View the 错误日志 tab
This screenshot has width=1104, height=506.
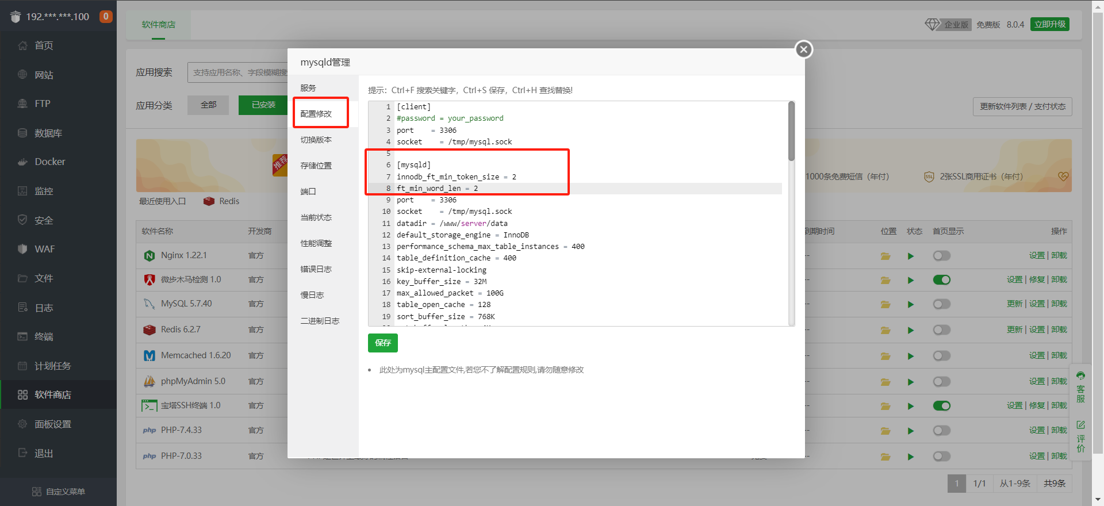[316, 269]
